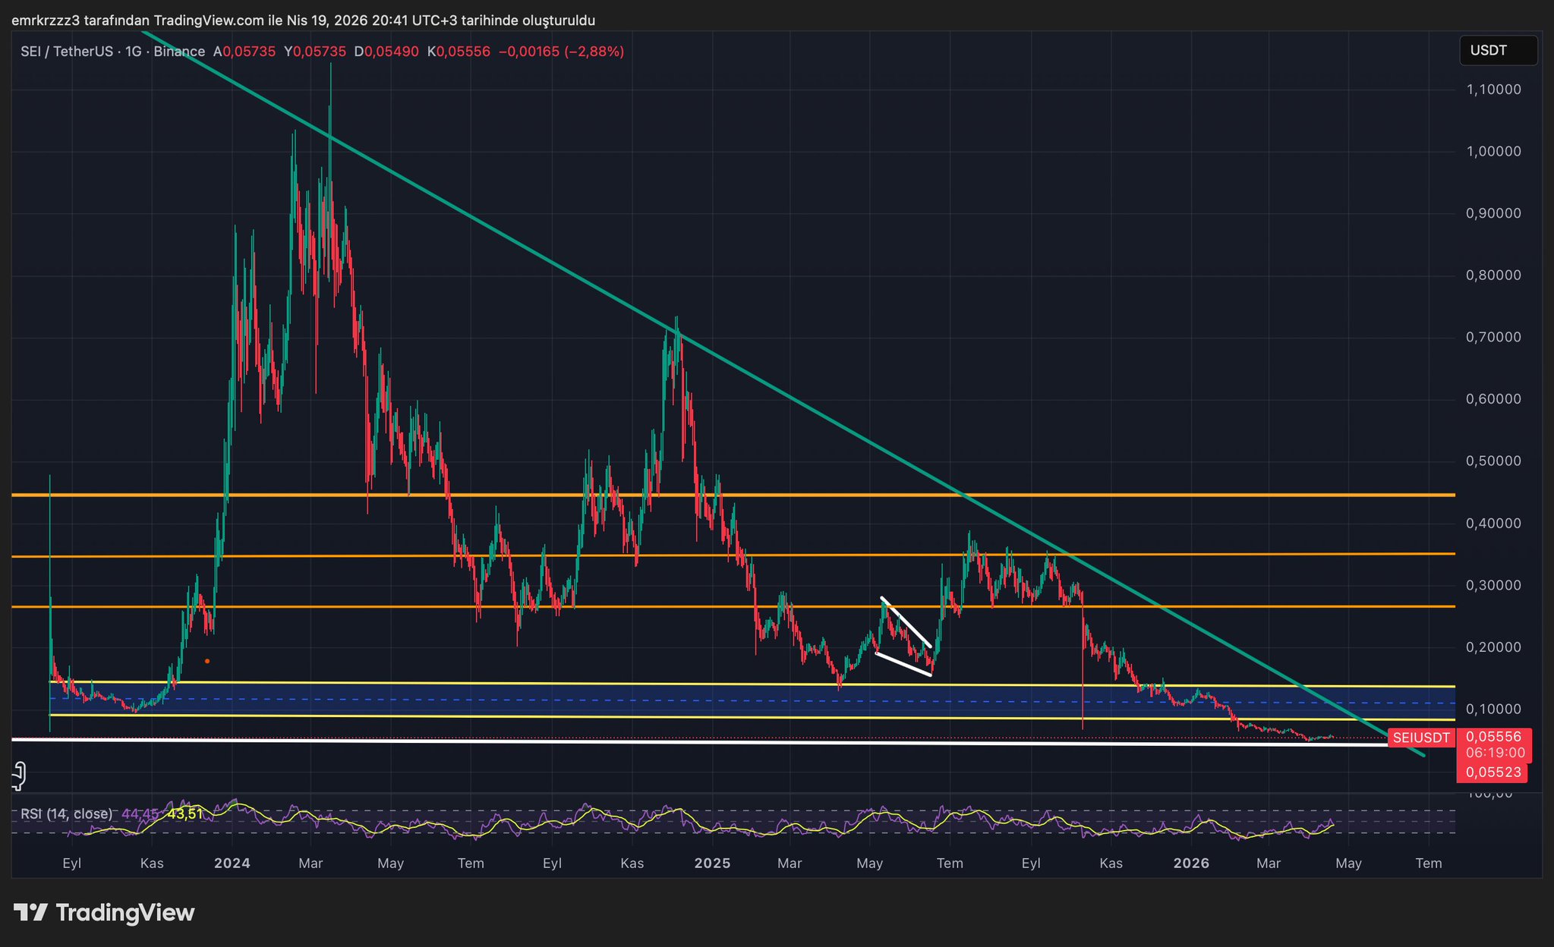Click the small orange dot marker on the chart
This screenshot has width=1554, height=947.
(x=207, y=661)
